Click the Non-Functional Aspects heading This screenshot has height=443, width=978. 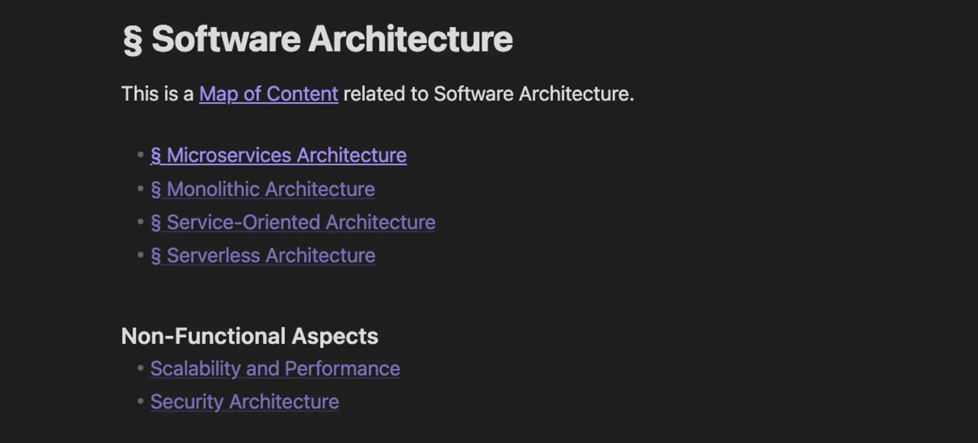coord(250,336)
